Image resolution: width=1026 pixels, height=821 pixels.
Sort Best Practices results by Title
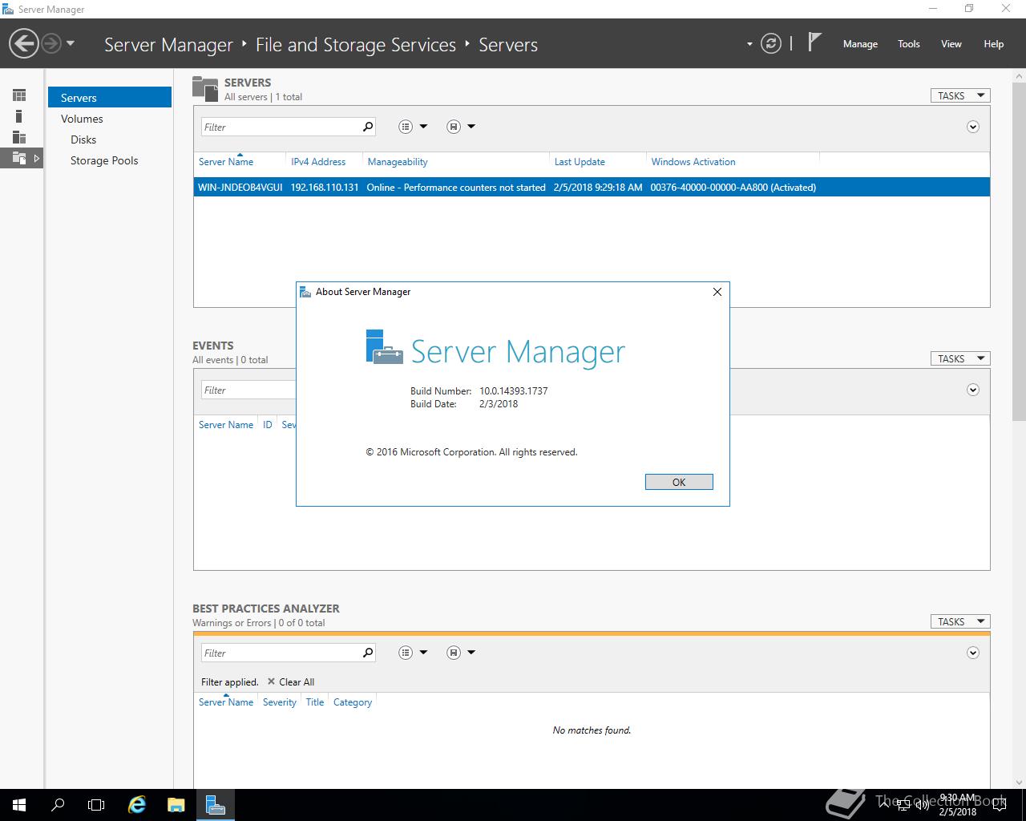(315, 702)
